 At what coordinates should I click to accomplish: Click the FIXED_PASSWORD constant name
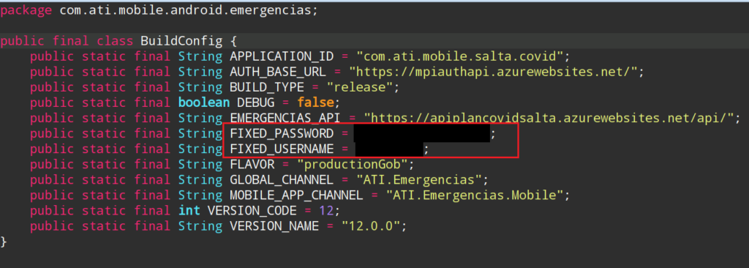tap(282, 133)
